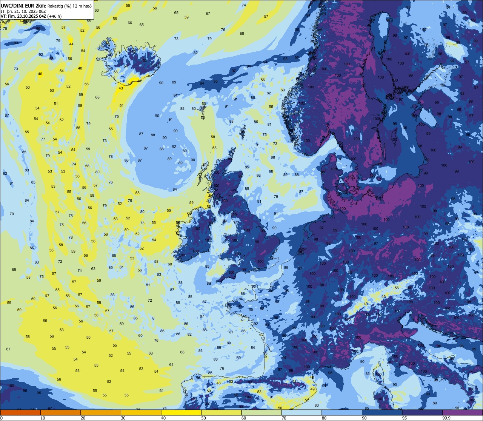Click the 46 humidity value on the left edge

tap(40, 74)
